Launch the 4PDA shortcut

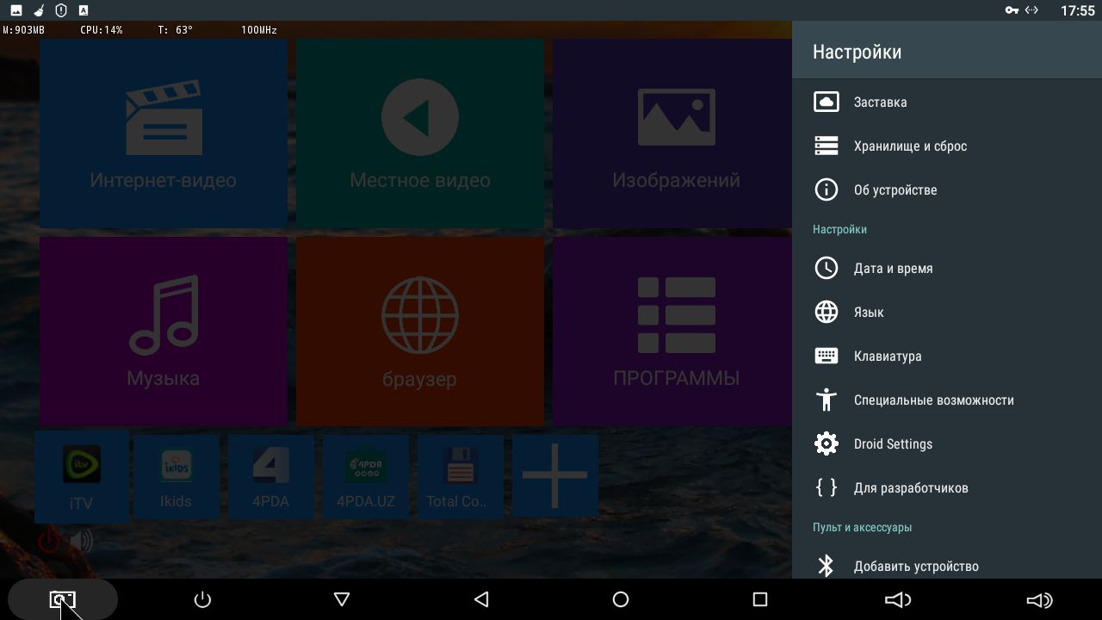tap(271, 476)
